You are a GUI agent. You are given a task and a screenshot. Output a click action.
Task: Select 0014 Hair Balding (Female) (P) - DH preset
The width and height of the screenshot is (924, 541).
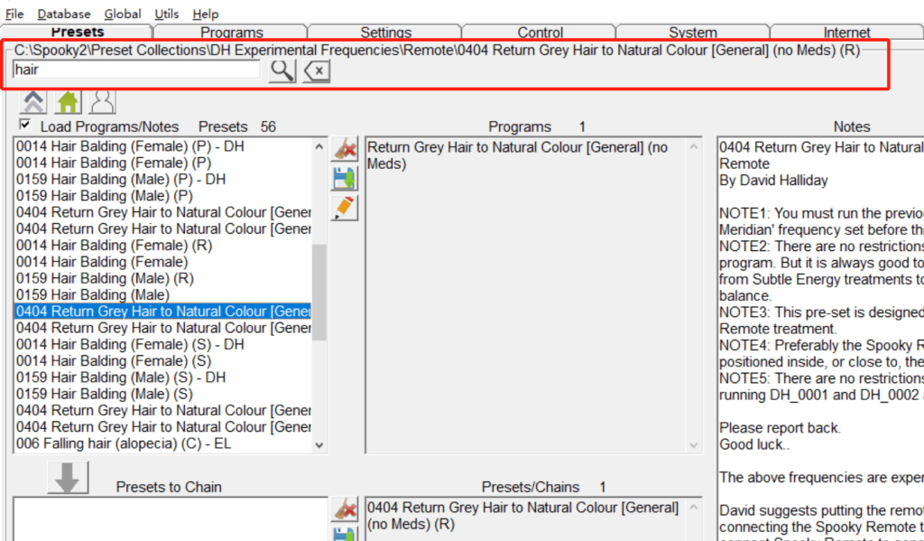tap(130, 146)
